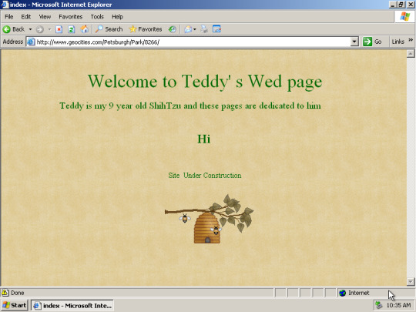Click the "Site Under Construction" text
This screenshot has width=416, height=312.
click(x=205, y=176)
